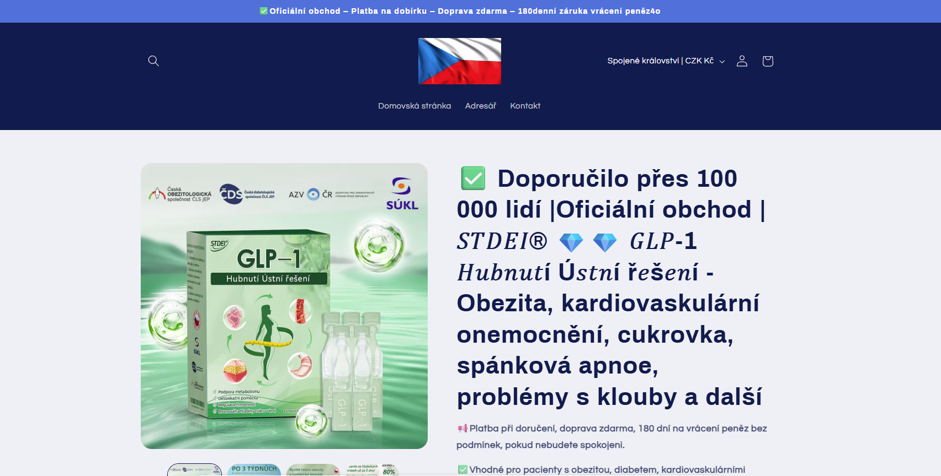Select the first product thumbnail
This screenshot has width=941, height=476.
(x=195, y=470)
